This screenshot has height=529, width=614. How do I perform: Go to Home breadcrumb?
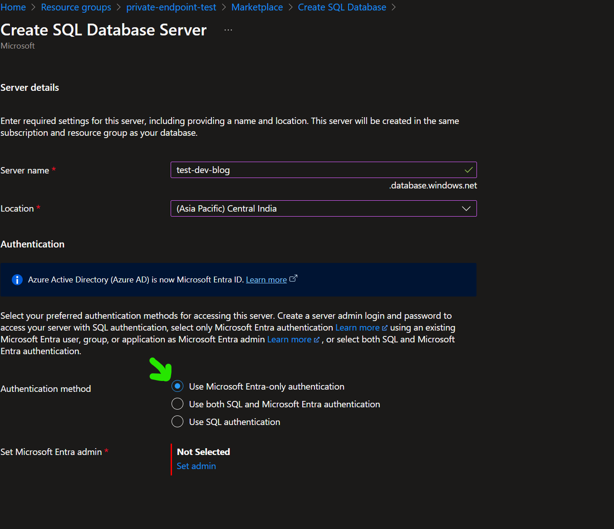pyautogui.click(x=13, y=7)
